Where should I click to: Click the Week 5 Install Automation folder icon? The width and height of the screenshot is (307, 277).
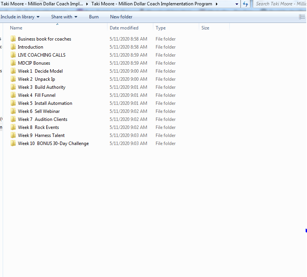click(x=13, y=103)
